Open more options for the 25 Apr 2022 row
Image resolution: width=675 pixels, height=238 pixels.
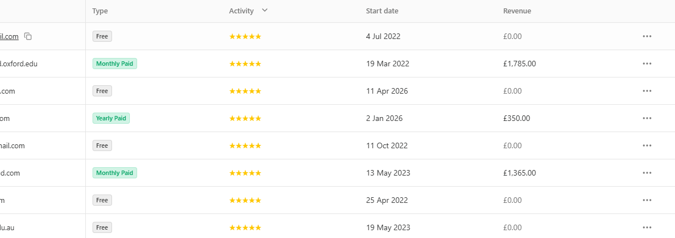tap(647, 200)
